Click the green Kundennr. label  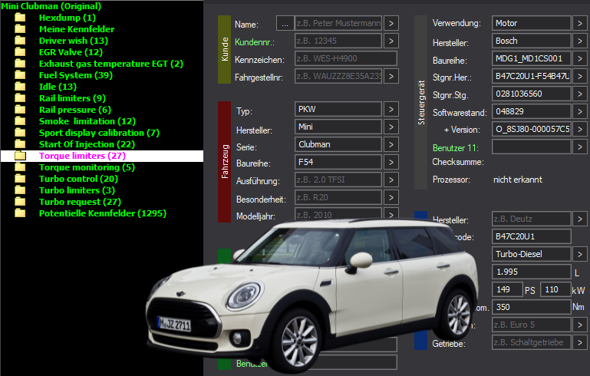tap(255, 42)
